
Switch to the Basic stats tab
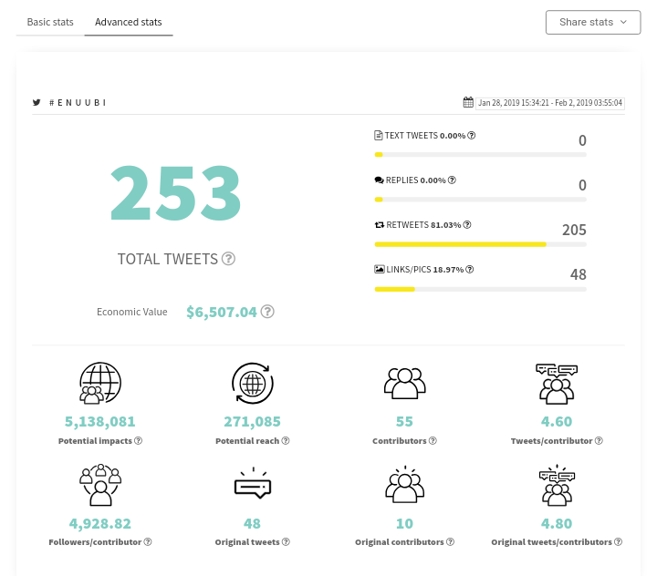coord(50,22)
